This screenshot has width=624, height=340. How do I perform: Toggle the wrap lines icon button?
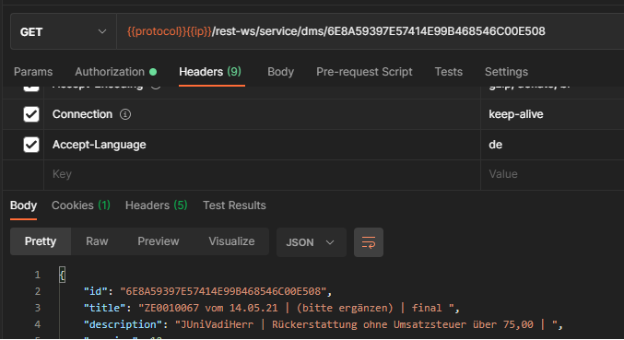(369, 242)
